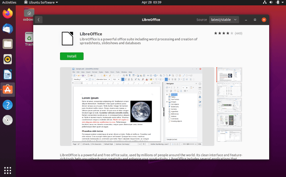Open Files from the dock
The width and height of the screenshot is (286, 177).
click(x=8, y=44)
